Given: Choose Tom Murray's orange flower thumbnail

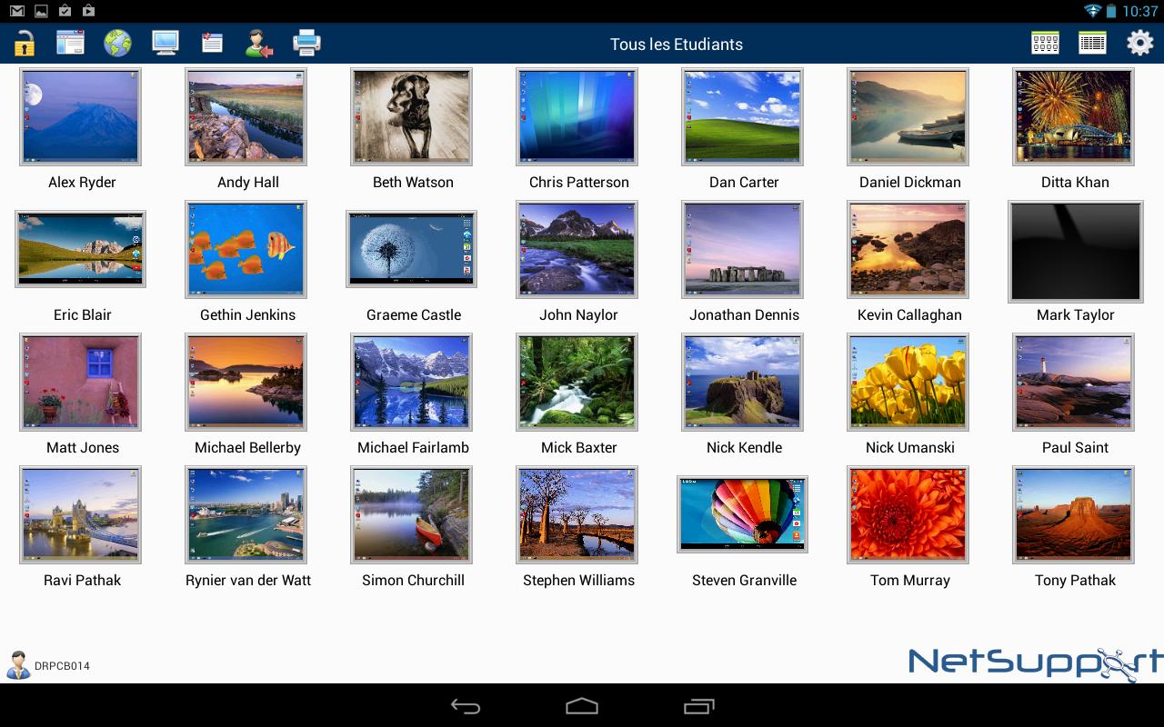Looking at the screenshot, I should (x=908, y=514).
